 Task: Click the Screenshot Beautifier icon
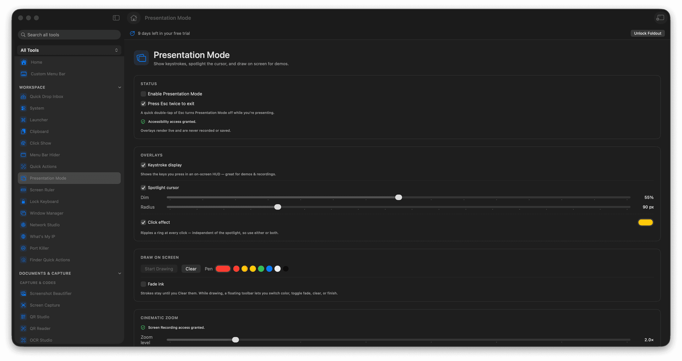[23, 293]
